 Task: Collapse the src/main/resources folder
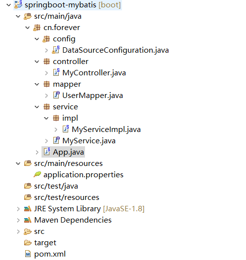(18, 163)
